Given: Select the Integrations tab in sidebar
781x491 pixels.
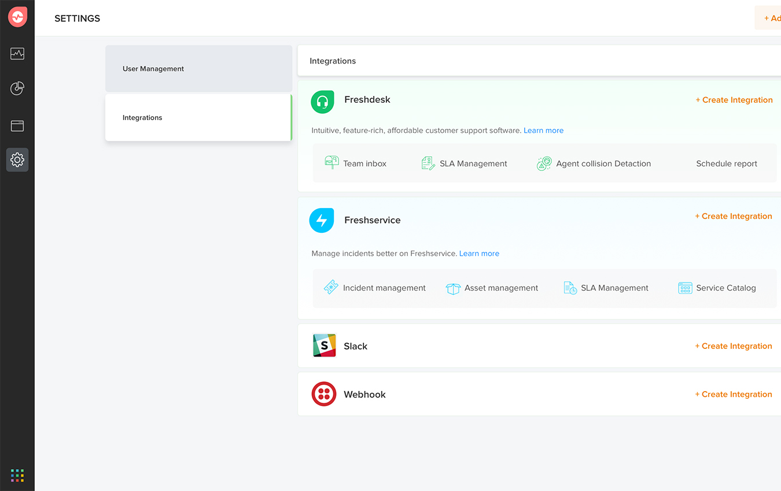Looking at the screenshot, I should (198, 118).
